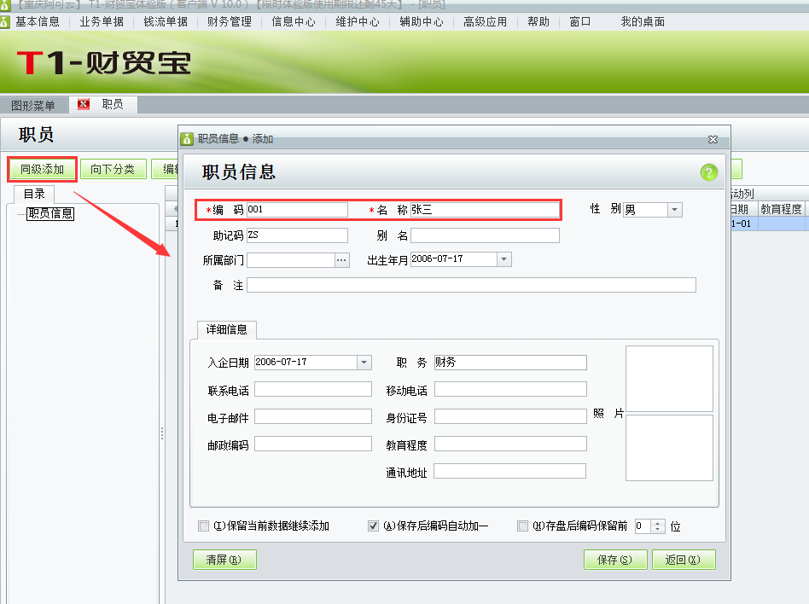Viewport: 809px width, 604px height.
Task: Click the 所属部门 input field
Action: pos(291,260)
